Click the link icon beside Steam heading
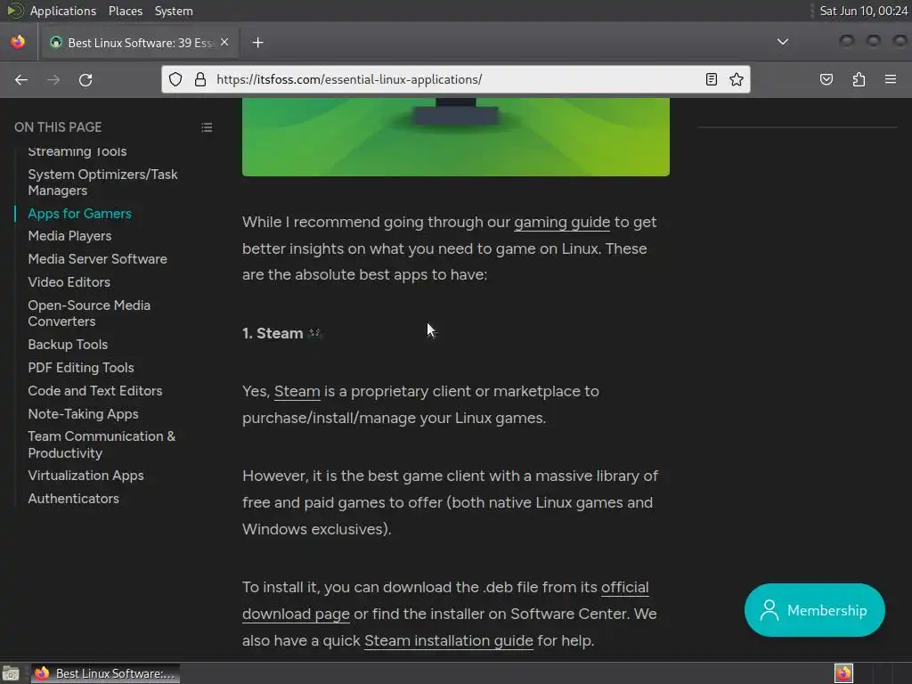Viewport: 912px width, 684px height. pyautogui.click(x=314, y=333)
